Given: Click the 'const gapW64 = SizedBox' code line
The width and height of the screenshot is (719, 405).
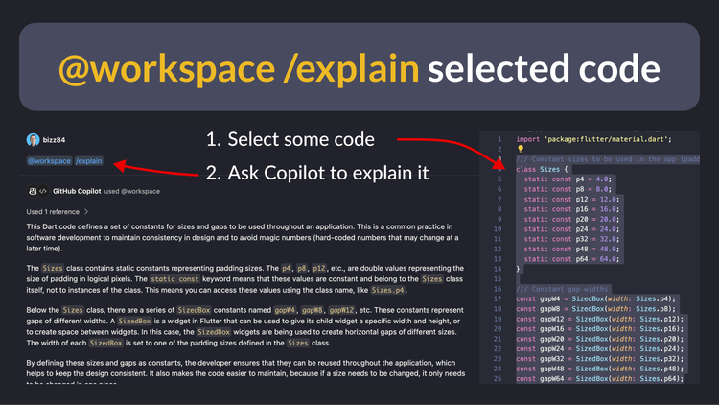Looking at the screenshot, I should (600, 379).
